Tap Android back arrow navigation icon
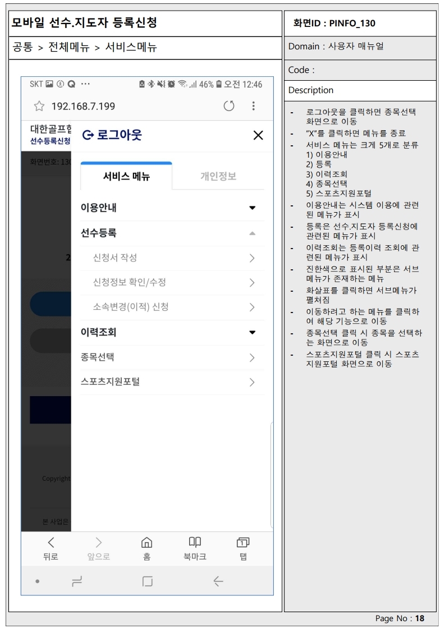The height and width of the screenshot is (629, 445). [x=218, y=581]
